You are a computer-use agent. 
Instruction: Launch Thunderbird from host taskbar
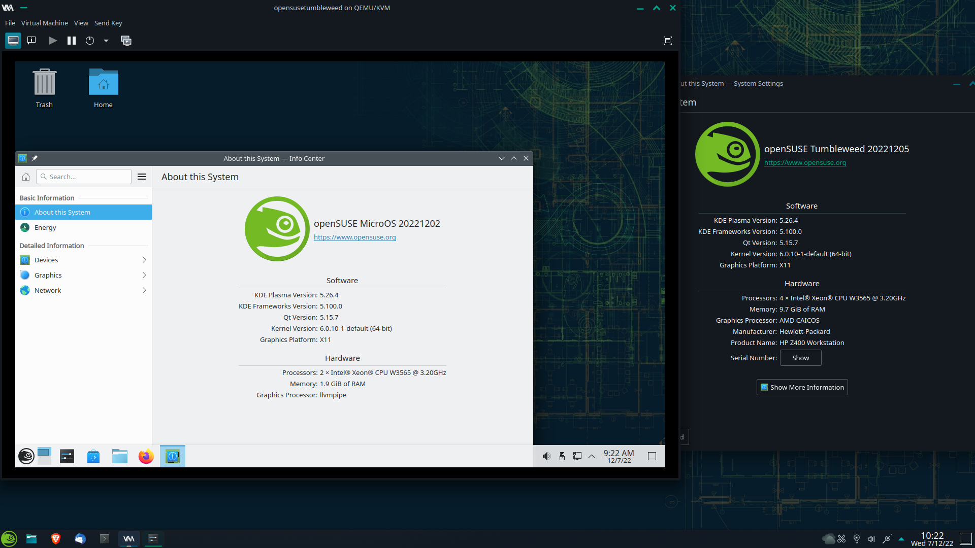click(80, 538)
